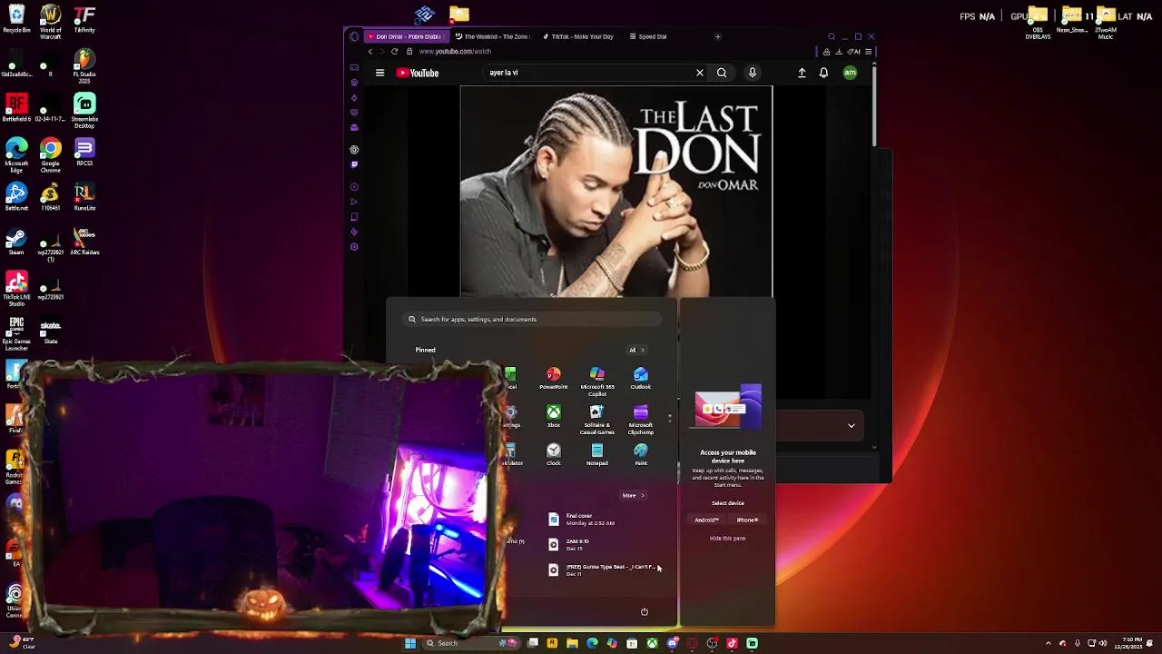The image size is (1162, 654).
Task: Choose Android as mobile device
Action: coord(706,520)
